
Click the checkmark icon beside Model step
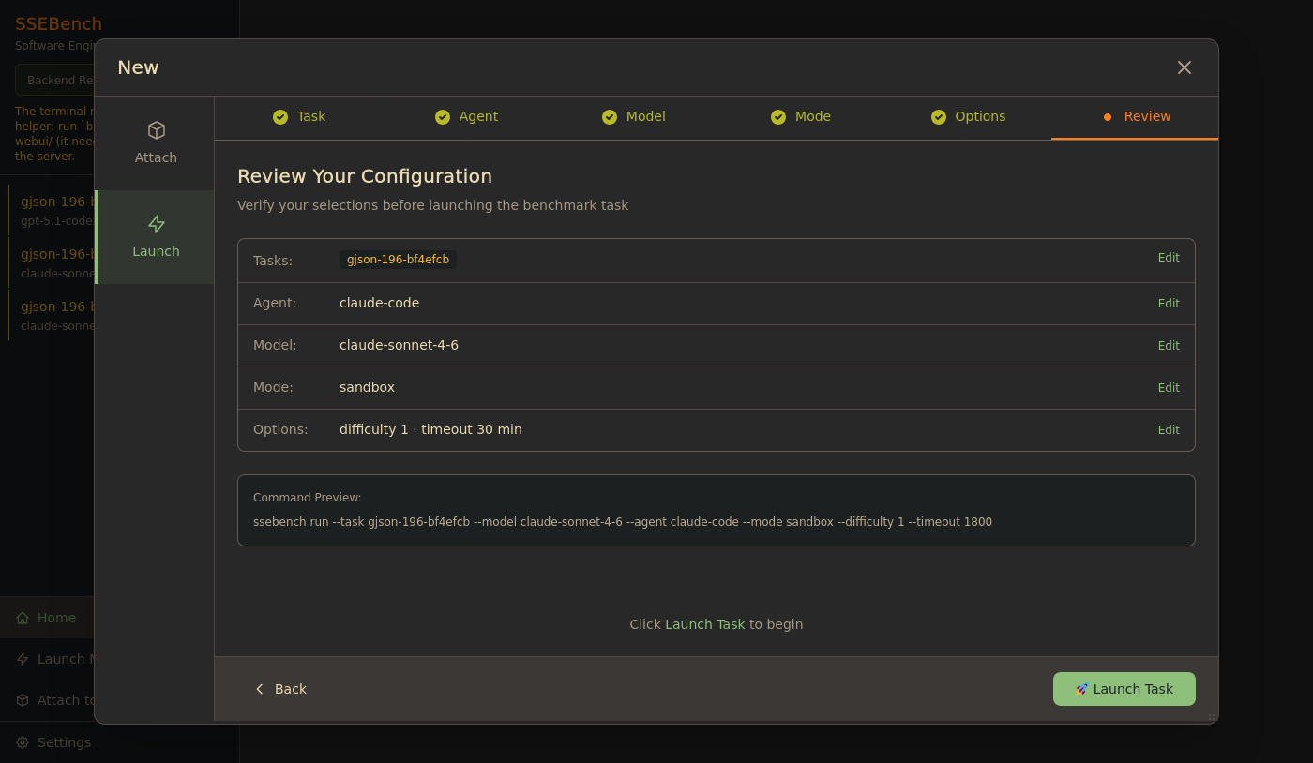[x=610, y=117]
